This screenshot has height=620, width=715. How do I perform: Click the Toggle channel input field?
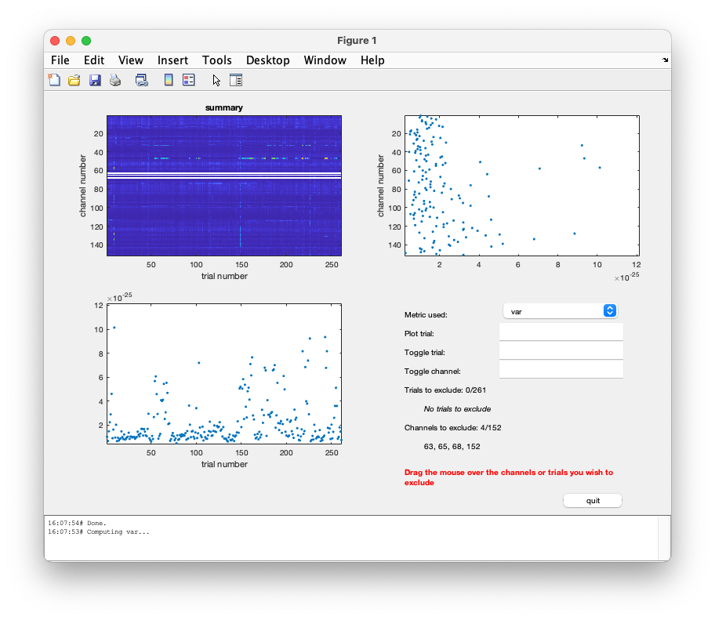pyautogui.click(x=561, y=370)
